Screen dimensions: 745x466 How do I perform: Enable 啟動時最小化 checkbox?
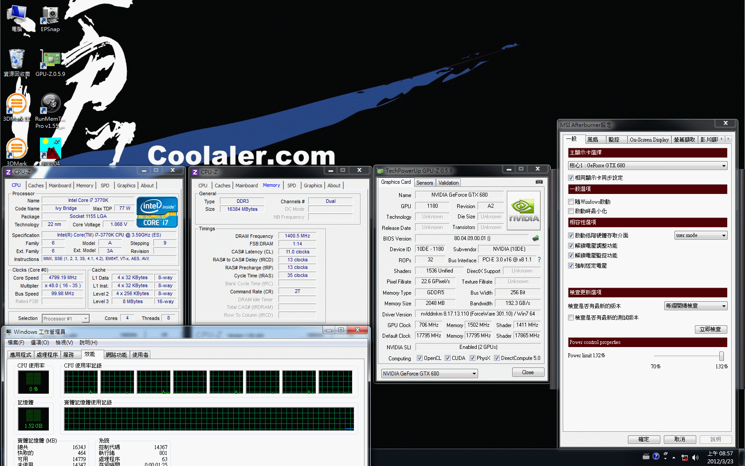[571, 211]
